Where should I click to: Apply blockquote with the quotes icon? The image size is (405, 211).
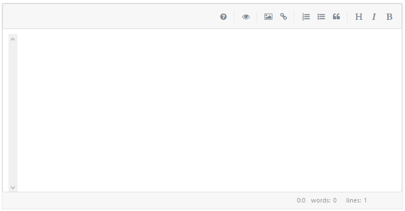coord(336,17)
